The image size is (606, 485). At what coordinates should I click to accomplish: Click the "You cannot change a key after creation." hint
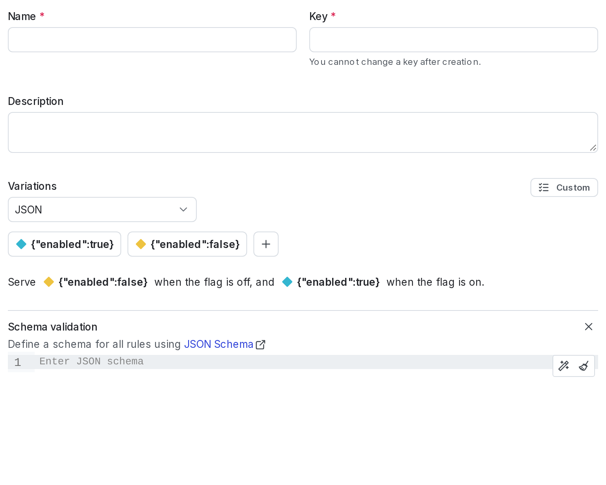[395, 62]
